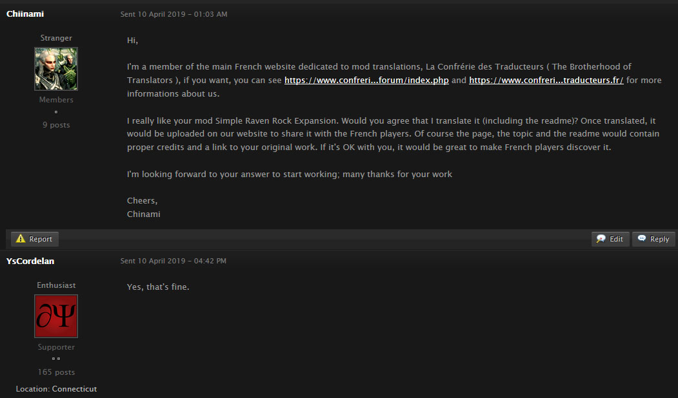The image size is (678, 398).
Task: Click the 04:42 PM sent timestamp
Action: pyautogui.click(x=174, y=261)
